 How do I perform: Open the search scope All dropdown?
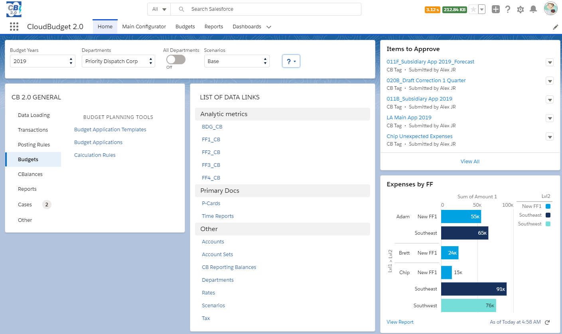159,9
